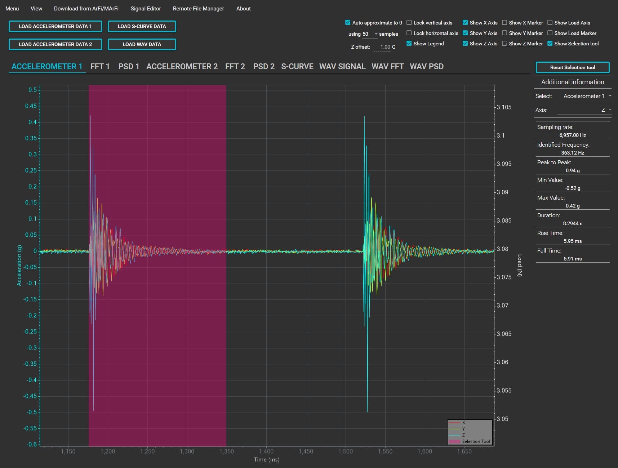Open the S-CURVE tab
This screenshot has width=618, height=468.
click(297, 67)
